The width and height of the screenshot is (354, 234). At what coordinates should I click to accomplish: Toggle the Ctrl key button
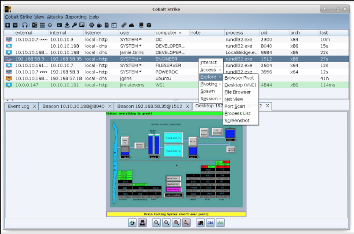tap(211, 223)
